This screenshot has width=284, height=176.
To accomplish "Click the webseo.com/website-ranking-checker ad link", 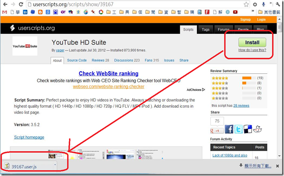I will (109, 87).
